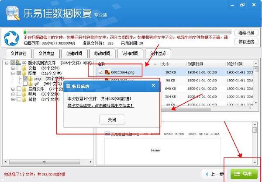Switch to the 文件路径 tab

click(x=18, y=54)
